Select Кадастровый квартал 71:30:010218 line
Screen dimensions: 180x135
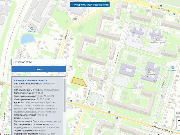[x=32, y=99]
